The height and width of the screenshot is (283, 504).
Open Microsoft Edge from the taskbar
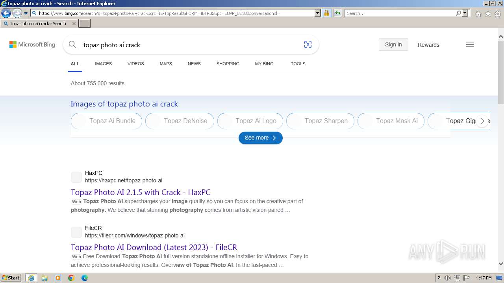click(85, 278)
